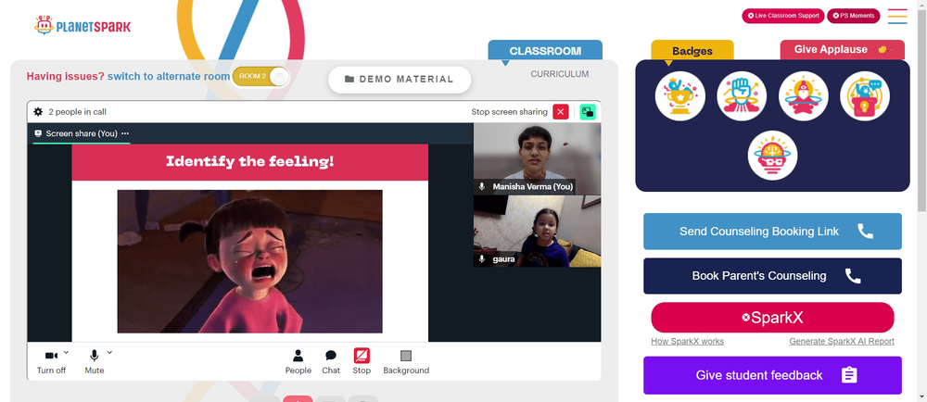Click Book Parent's Counseling button
Viewport: 927px width, 402px height.
pyautogui.click(x=772, y=276)
